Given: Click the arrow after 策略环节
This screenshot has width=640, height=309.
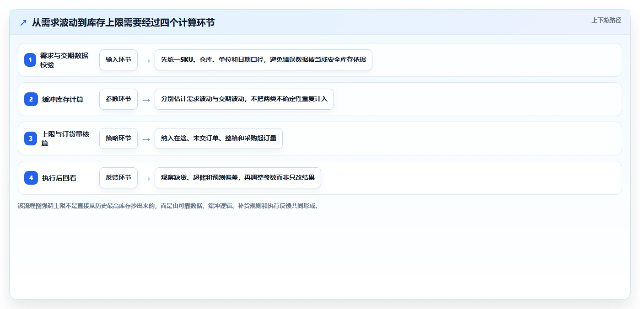Looking at the screenshot, I should pos(146,139).
